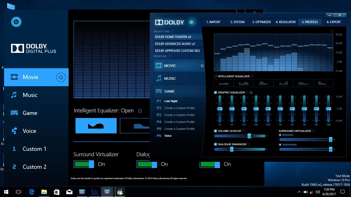Toggle the power icon beside the Dolby logo
This screenshot has height=197, width=351.
point(191,22)
